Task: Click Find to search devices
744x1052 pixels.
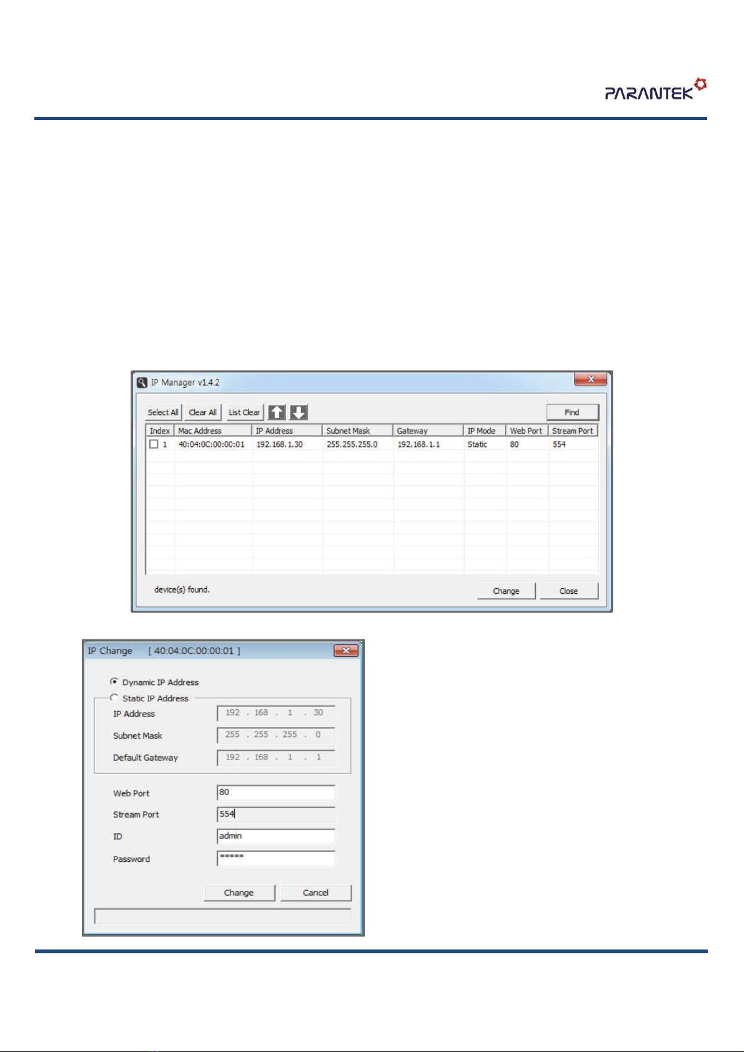Action: (572, 413)
